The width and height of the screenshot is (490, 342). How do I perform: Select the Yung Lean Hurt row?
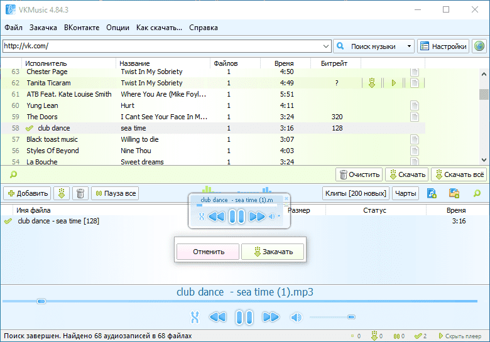click(213, 105)
